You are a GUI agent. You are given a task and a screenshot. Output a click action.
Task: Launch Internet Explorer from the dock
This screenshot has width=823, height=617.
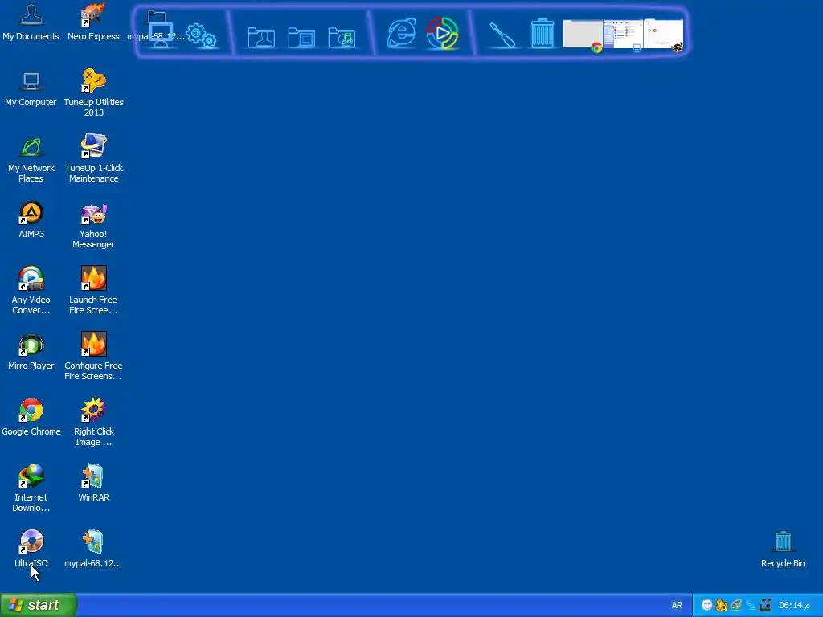pyautogui.click(x=402, y=33)
